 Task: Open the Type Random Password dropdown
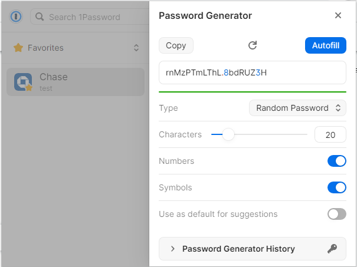297,108
